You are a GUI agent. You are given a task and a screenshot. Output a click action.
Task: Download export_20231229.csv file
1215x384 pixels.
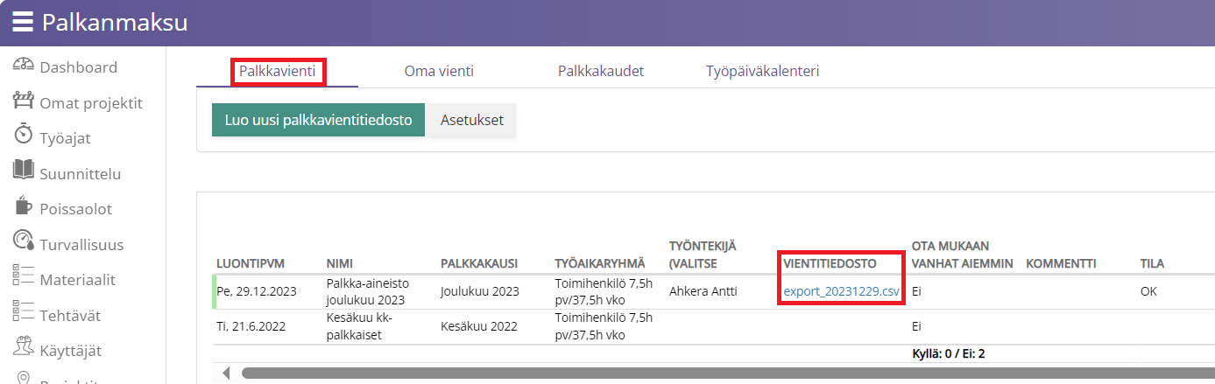[841, 291]
